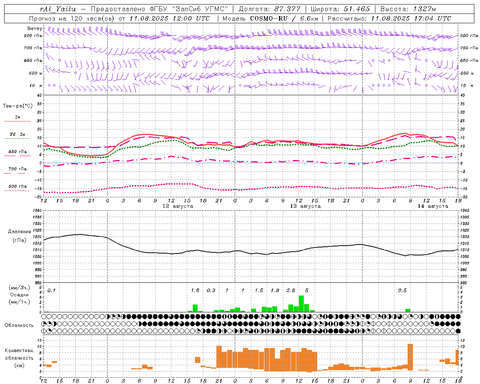Click the Облачность cloud cover row label
The width and height of the screenshot is (480, 384).
pyautogui.click(x=19, y=325)
